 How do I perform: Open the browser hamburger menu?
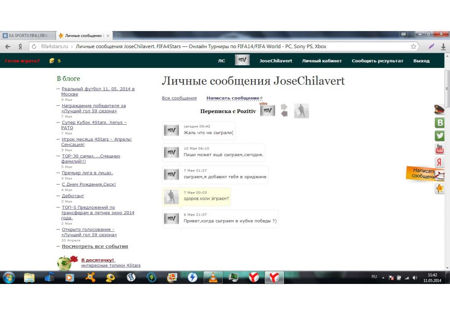pyautogui.click(x=404, y=34)
